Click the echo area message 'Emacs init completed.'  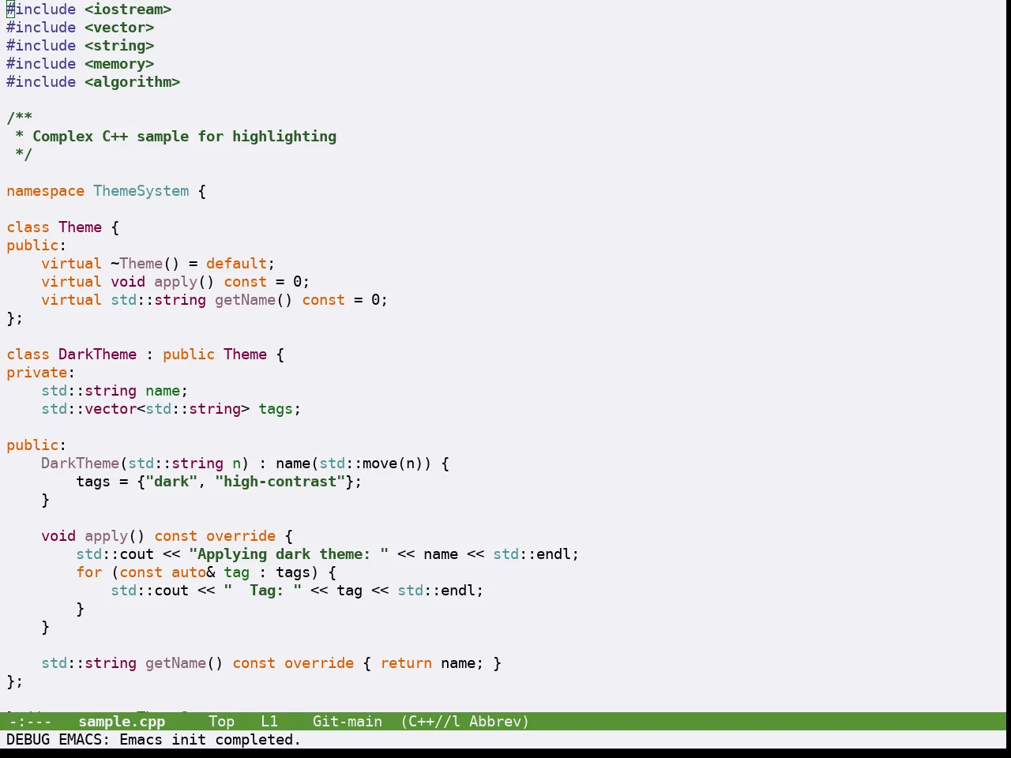click(x=210, y=740)
